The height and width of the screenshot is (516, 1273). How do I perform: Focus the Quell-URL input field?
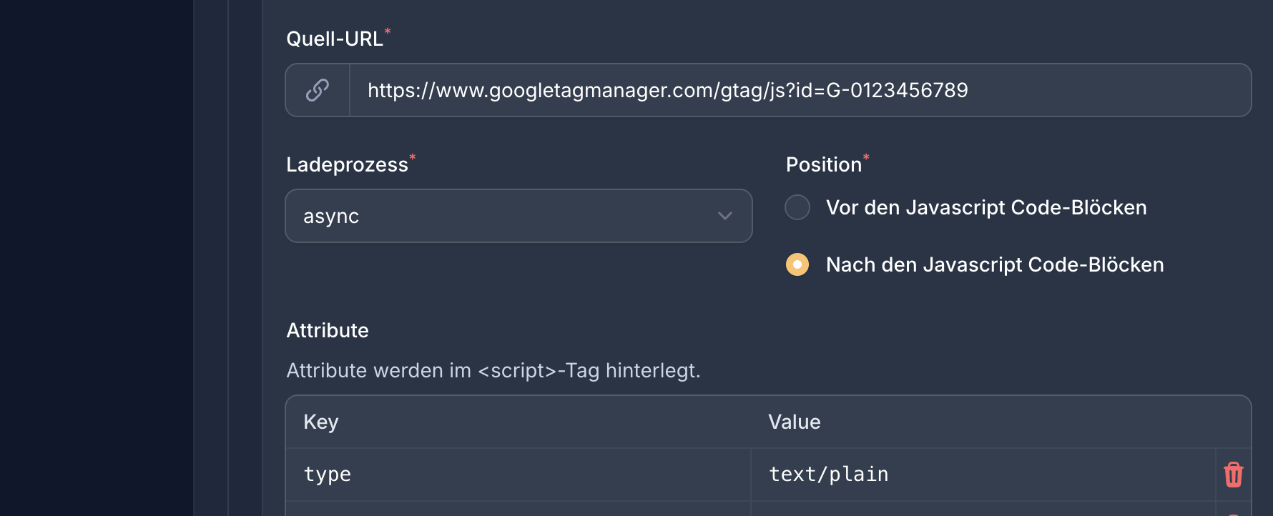[x=800, y=90]
